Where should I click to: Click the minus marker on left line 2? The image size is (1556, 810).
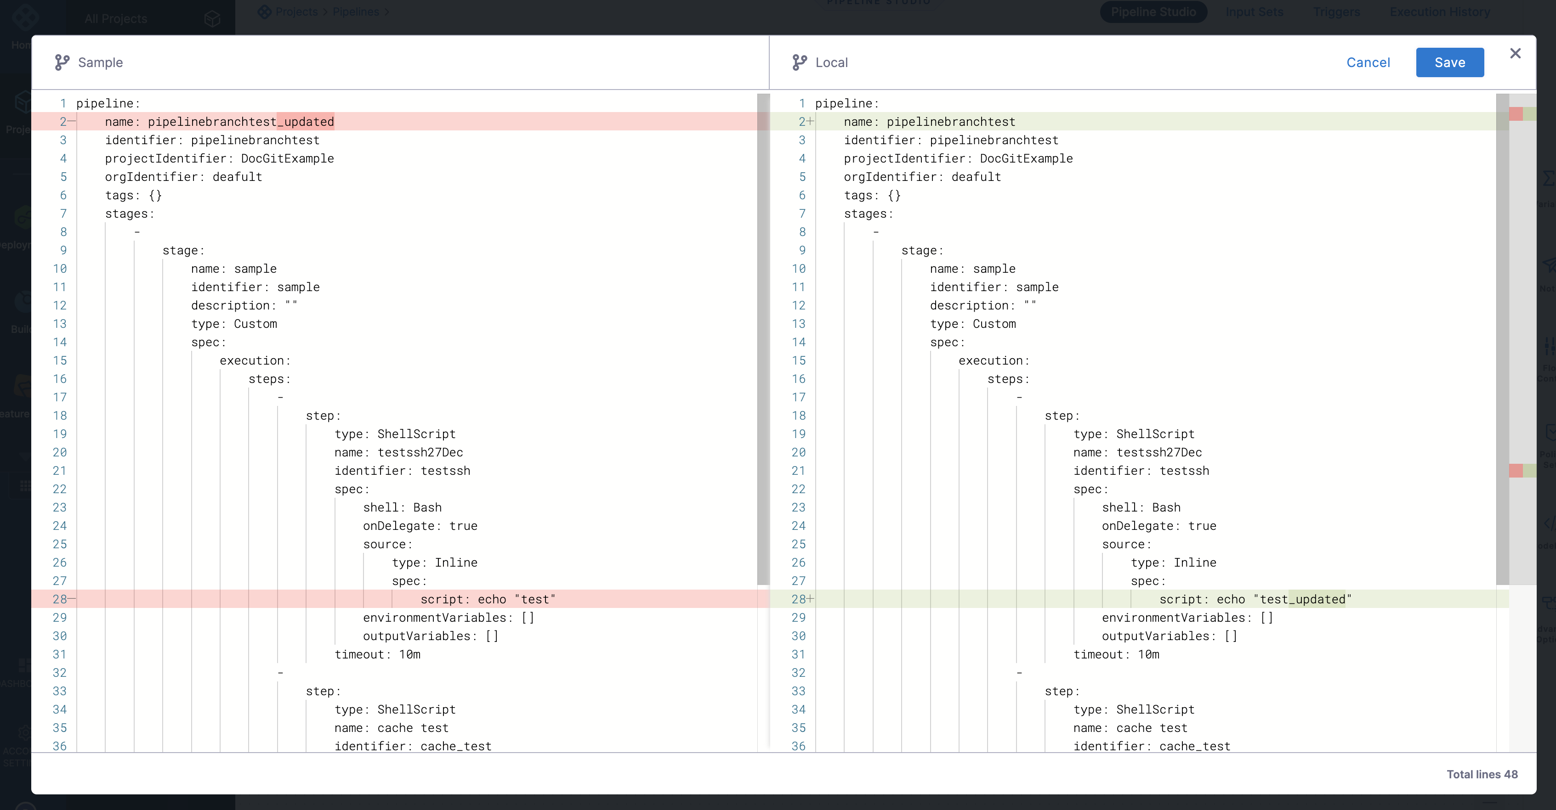point(72,122)
